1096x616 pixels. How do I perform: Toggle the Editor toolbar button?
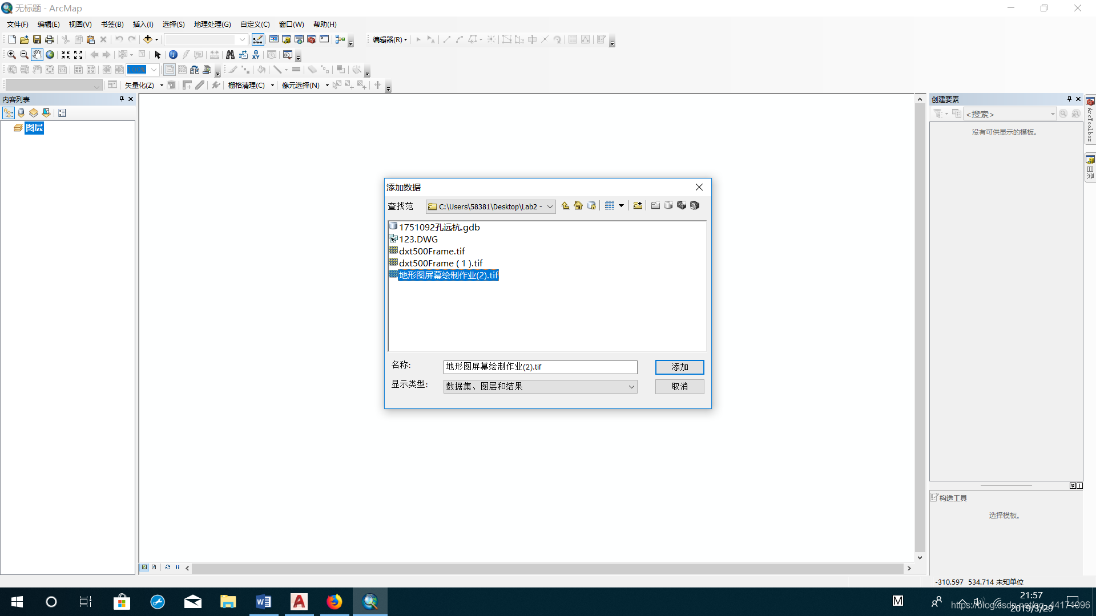coord(258,39)
